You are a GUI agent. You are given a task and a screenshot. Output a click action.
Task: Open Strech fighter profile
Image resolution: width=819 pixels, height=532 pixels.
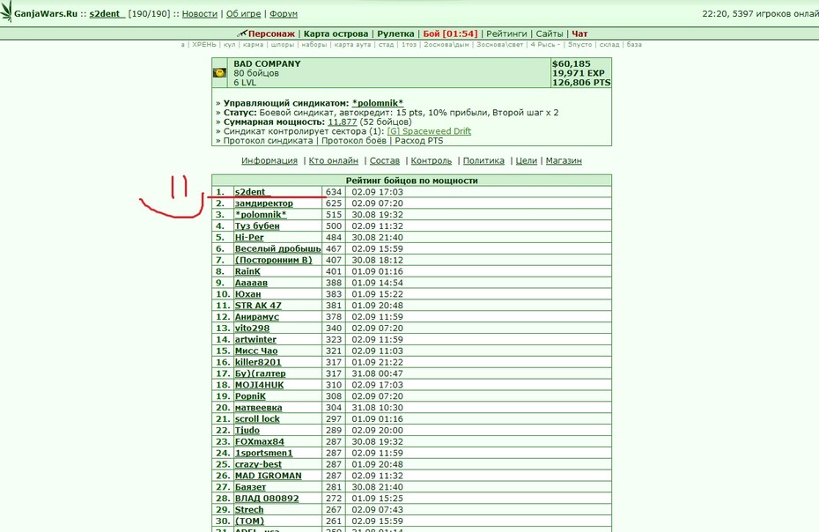pos(248,510)
